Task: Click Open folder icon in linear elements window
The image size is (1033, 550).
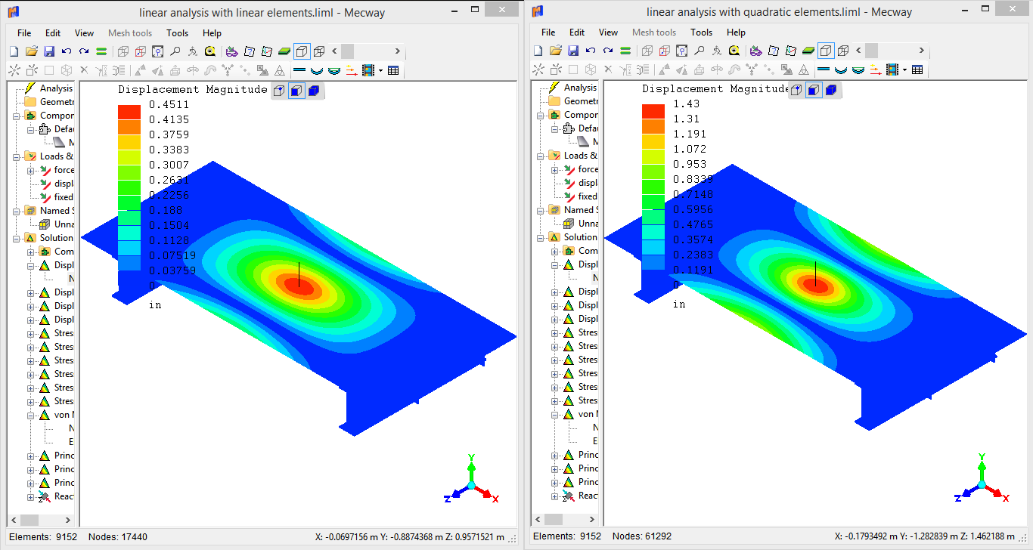Action: pos(31,51)
